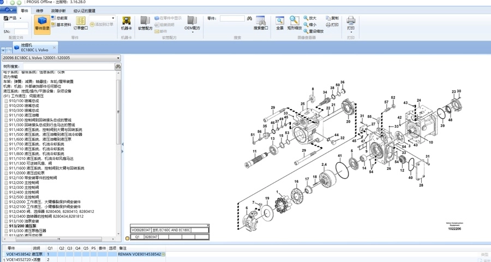The height and width of the screenshot is (262, 491).
Task: Select tree category 动力传输
Action: click(x=10, y=77)
